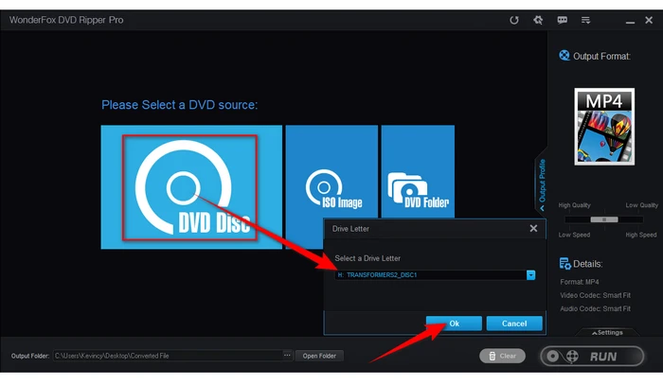Image resolution: width=663 pixels, height=385 pixels.
Task: Click the Output Folder path field
Action: click(168, 356)
